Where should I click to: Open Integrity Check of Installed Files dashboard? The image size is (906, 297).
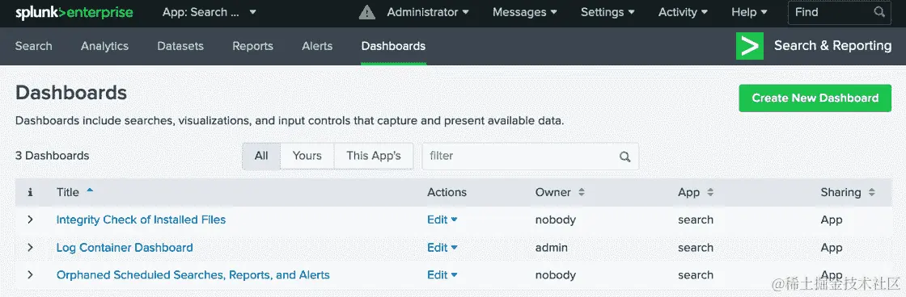pos(141,220)
